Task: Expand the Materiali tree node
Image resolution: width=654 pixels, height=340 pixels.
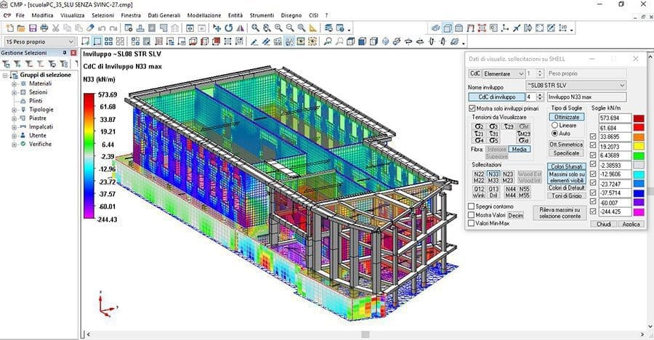Action: coord(14,84)
